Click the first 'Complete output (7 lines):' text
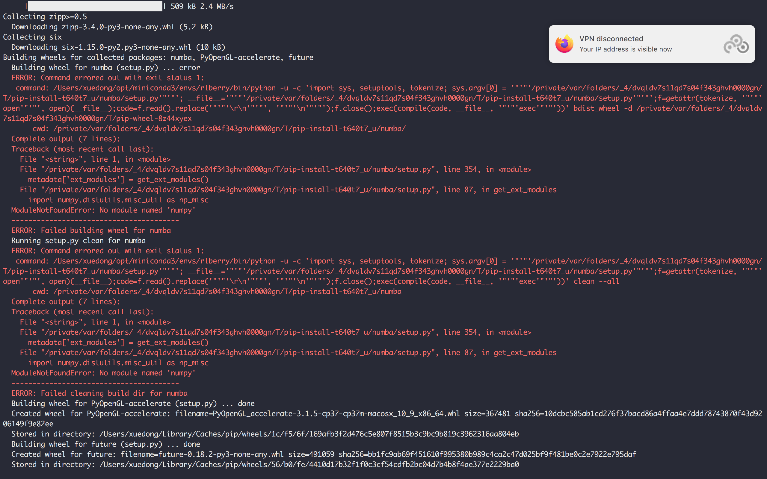This screenshot has height=479, width=767. [x=66, y=139]
